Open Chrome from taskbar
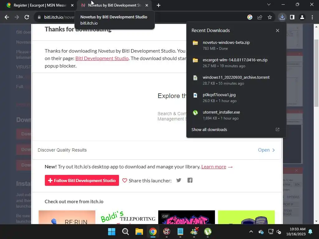The image size is (319, 239). pos(153,232)
